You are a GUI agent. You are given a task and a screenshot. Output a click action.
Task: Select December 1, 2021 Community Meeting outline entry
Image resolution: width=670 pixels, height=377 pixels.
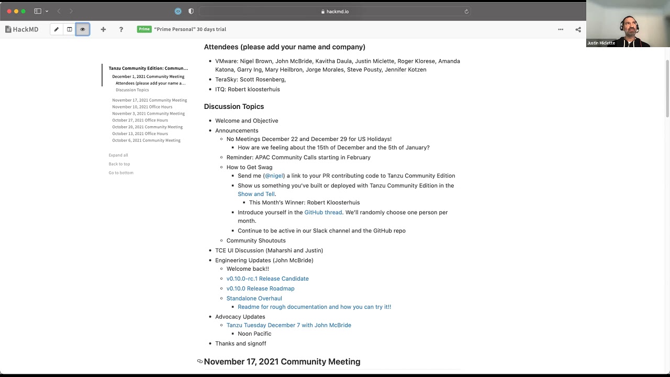tap(148, 76)
